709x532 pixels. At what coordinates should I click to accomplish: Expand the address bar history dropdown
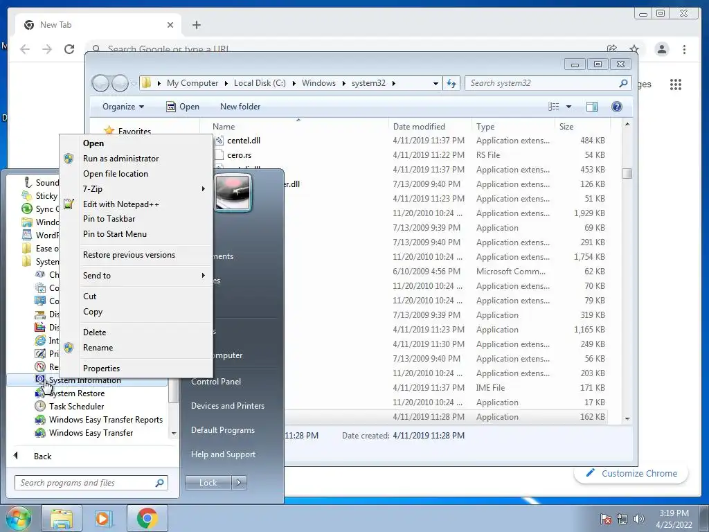436,83
